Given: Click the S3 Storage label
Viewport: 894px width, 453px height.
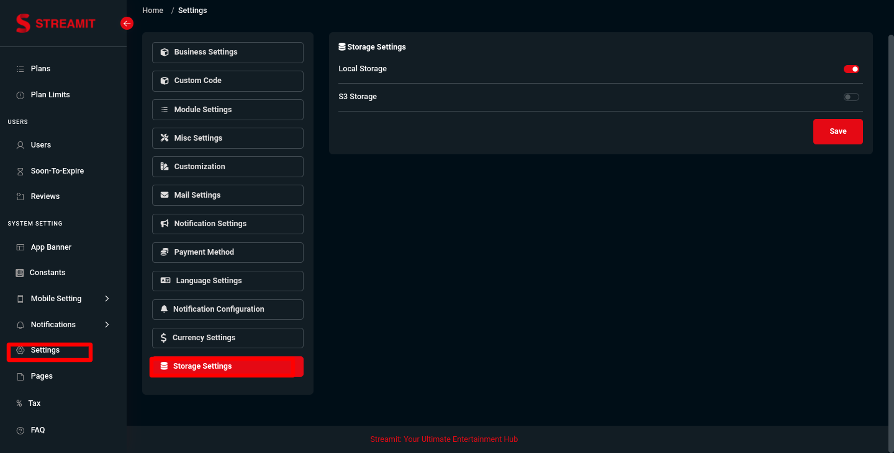Looking at the screenshot, I should (x=358, y=97).
